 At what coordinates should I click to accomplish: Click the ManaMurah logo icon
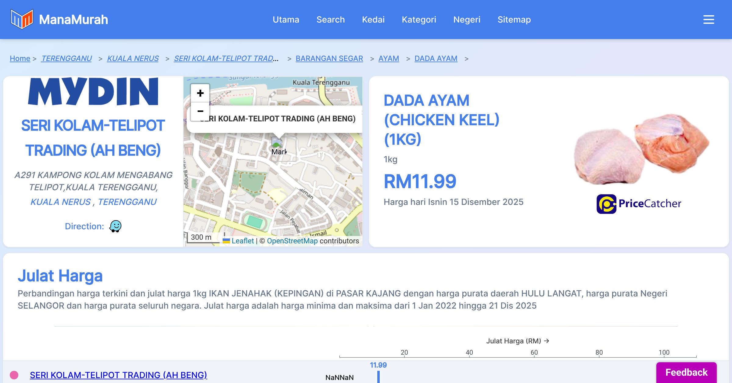22,19
